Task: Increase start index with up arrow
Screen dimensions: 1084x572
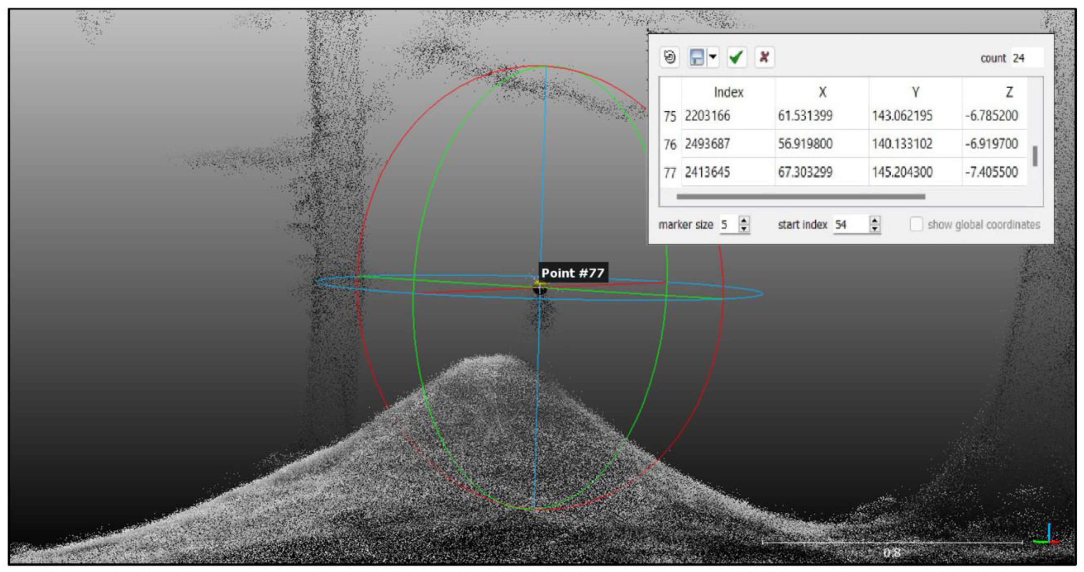Action: (875, 220)
